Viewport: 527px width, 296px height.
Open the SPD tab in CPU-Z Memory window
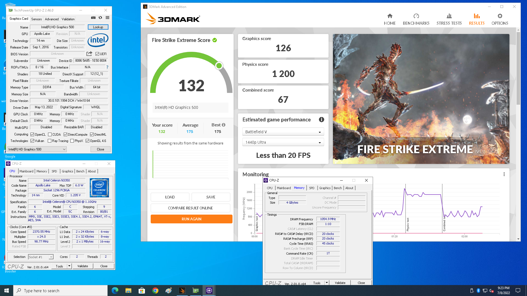(312, 188)
